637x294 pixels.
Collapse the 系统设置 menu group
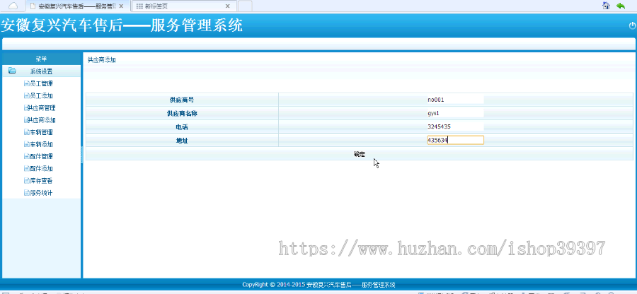pos(41,71)
